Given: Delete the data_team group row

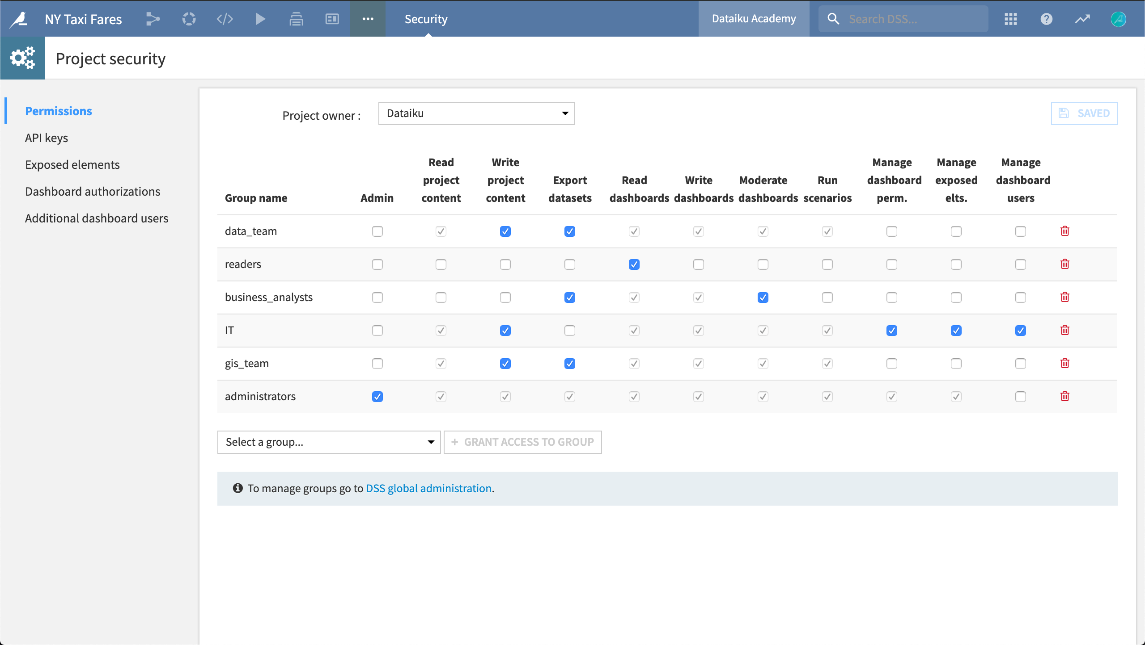Looking at the screenshot, I should pos(1065,231).
